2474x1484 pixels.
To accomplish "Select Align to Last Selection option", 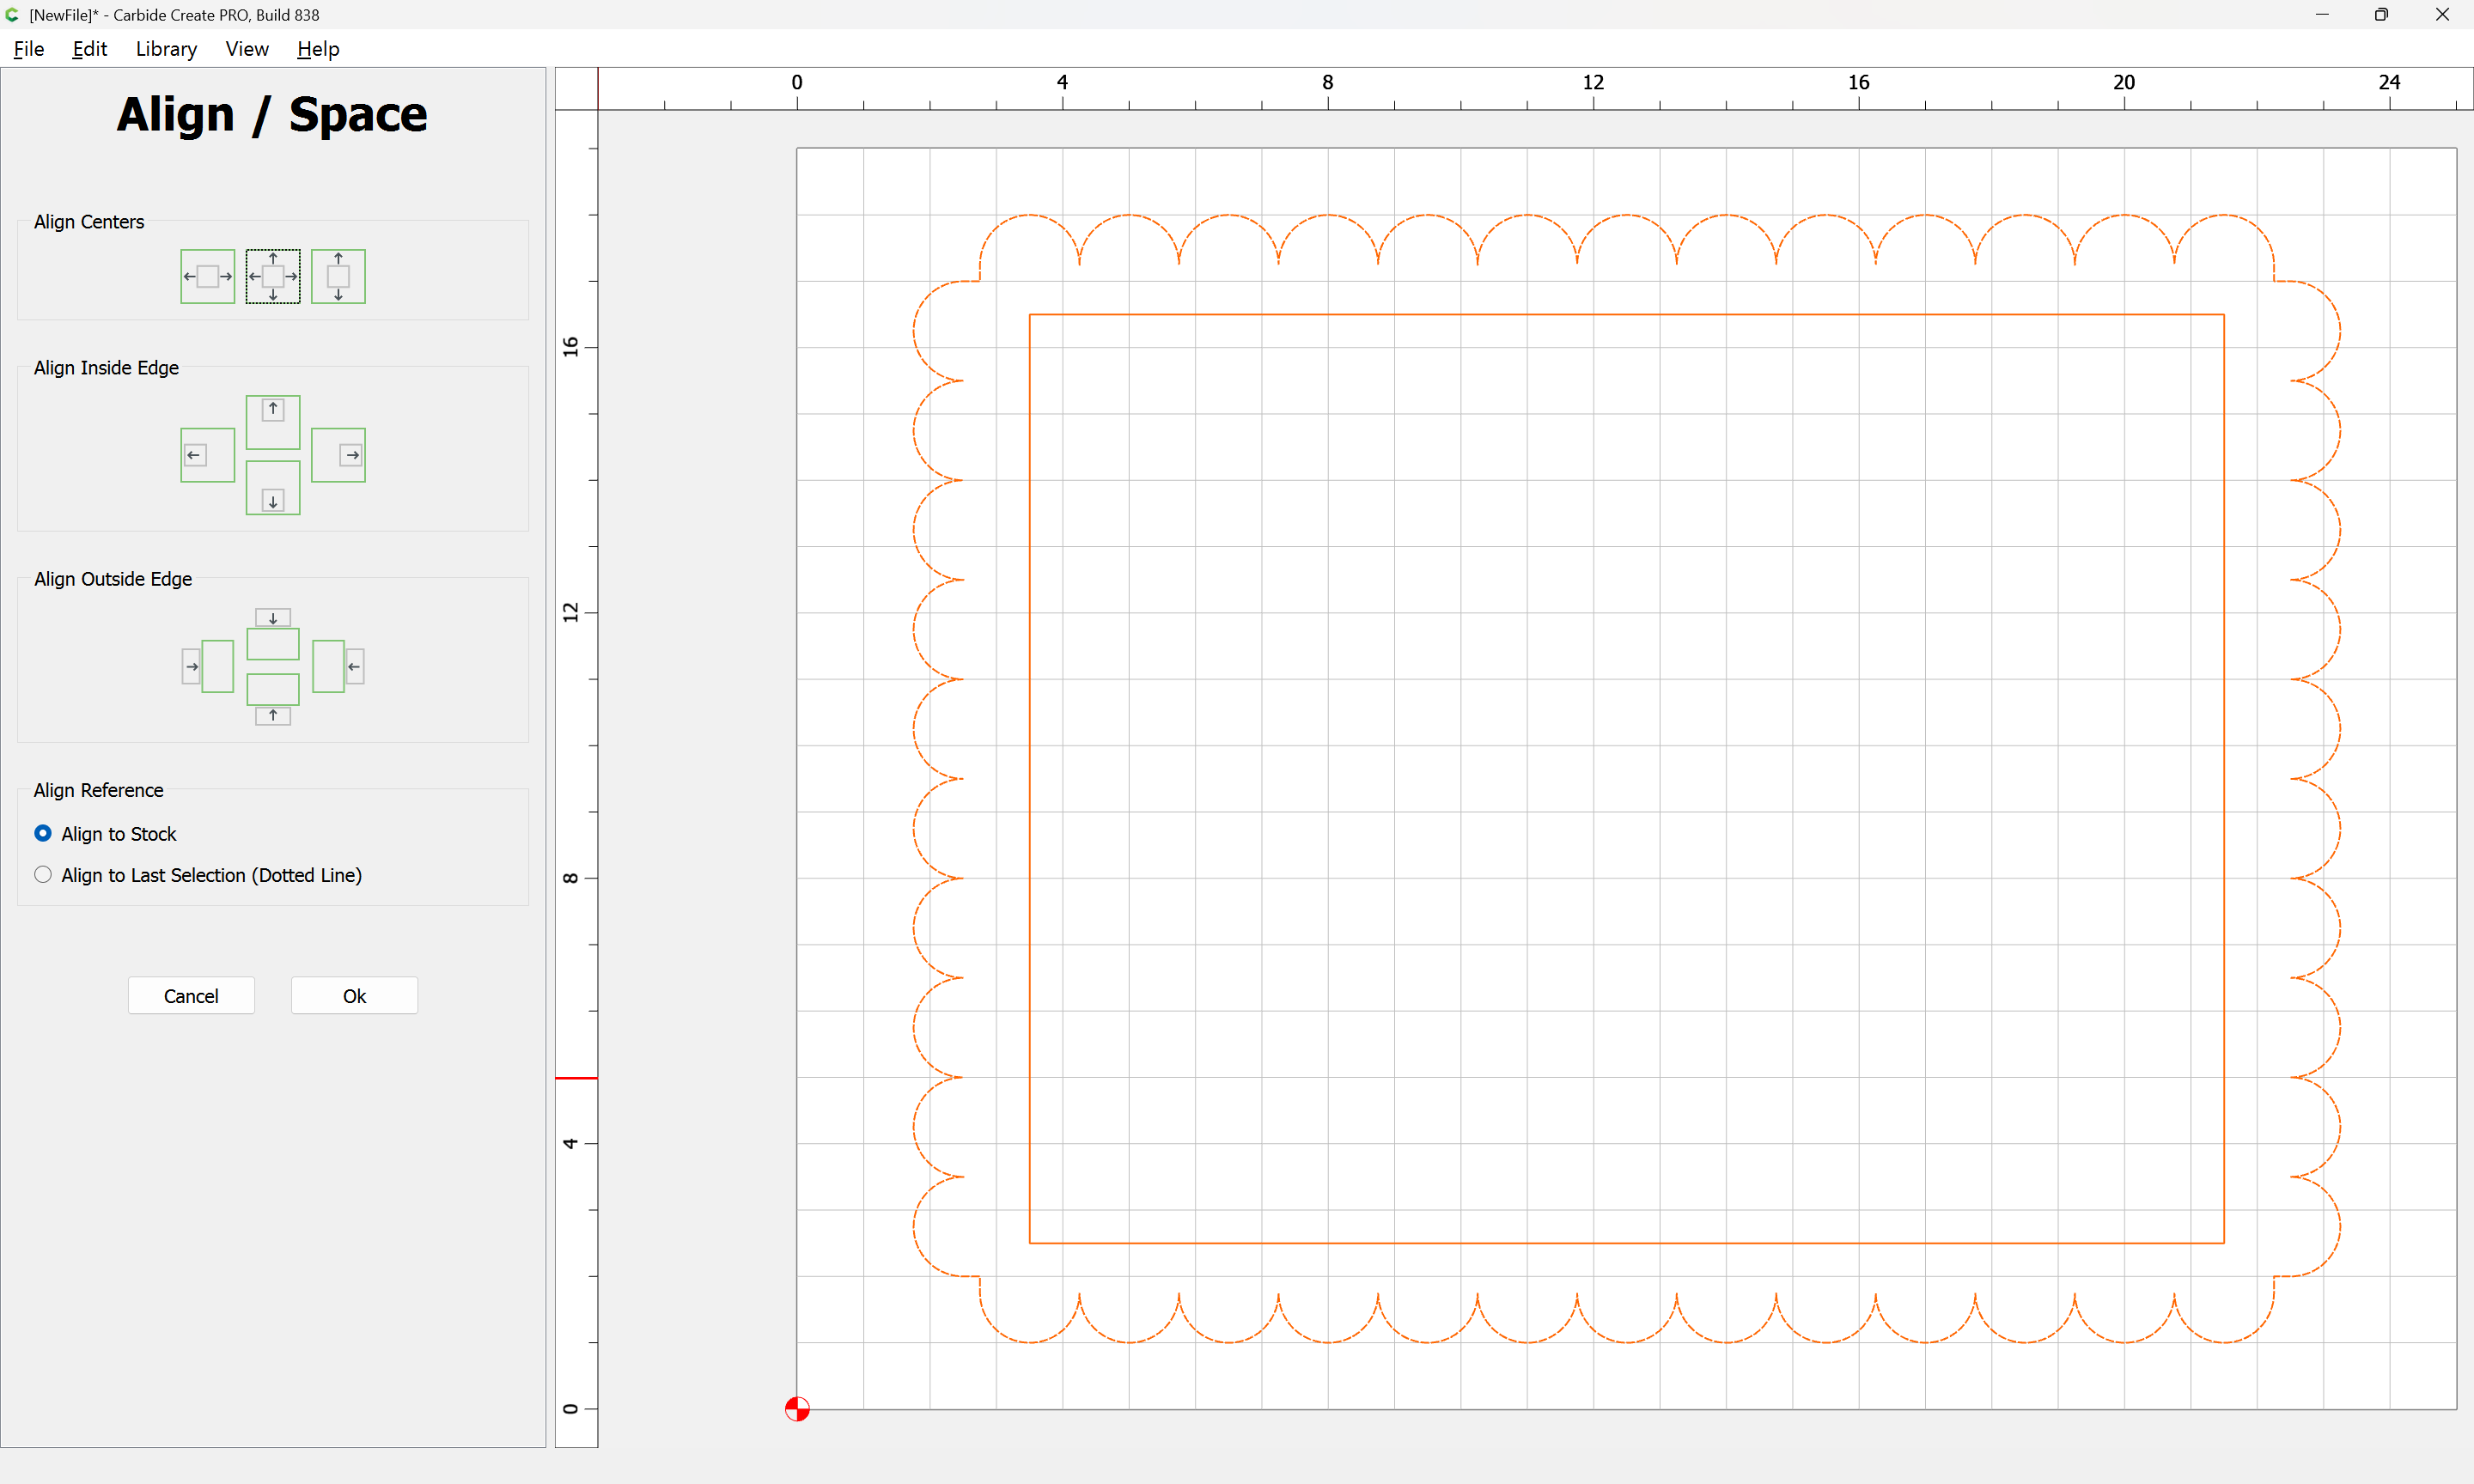I will point(43,875).
